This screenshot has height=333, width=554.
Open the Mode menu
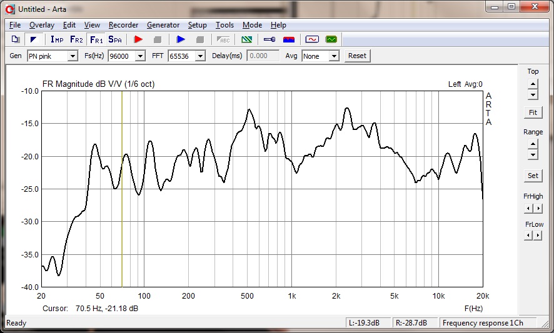pos(252,25)
